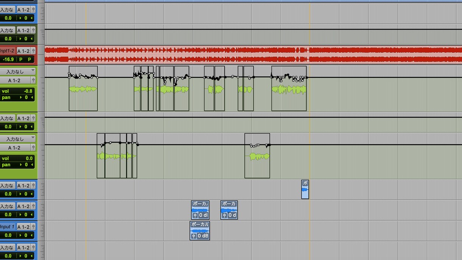Open 入力なし input selector on vol -0.8 track
Image resolution: width=462 pixels, height=260 pixels.
pos(18,71)
